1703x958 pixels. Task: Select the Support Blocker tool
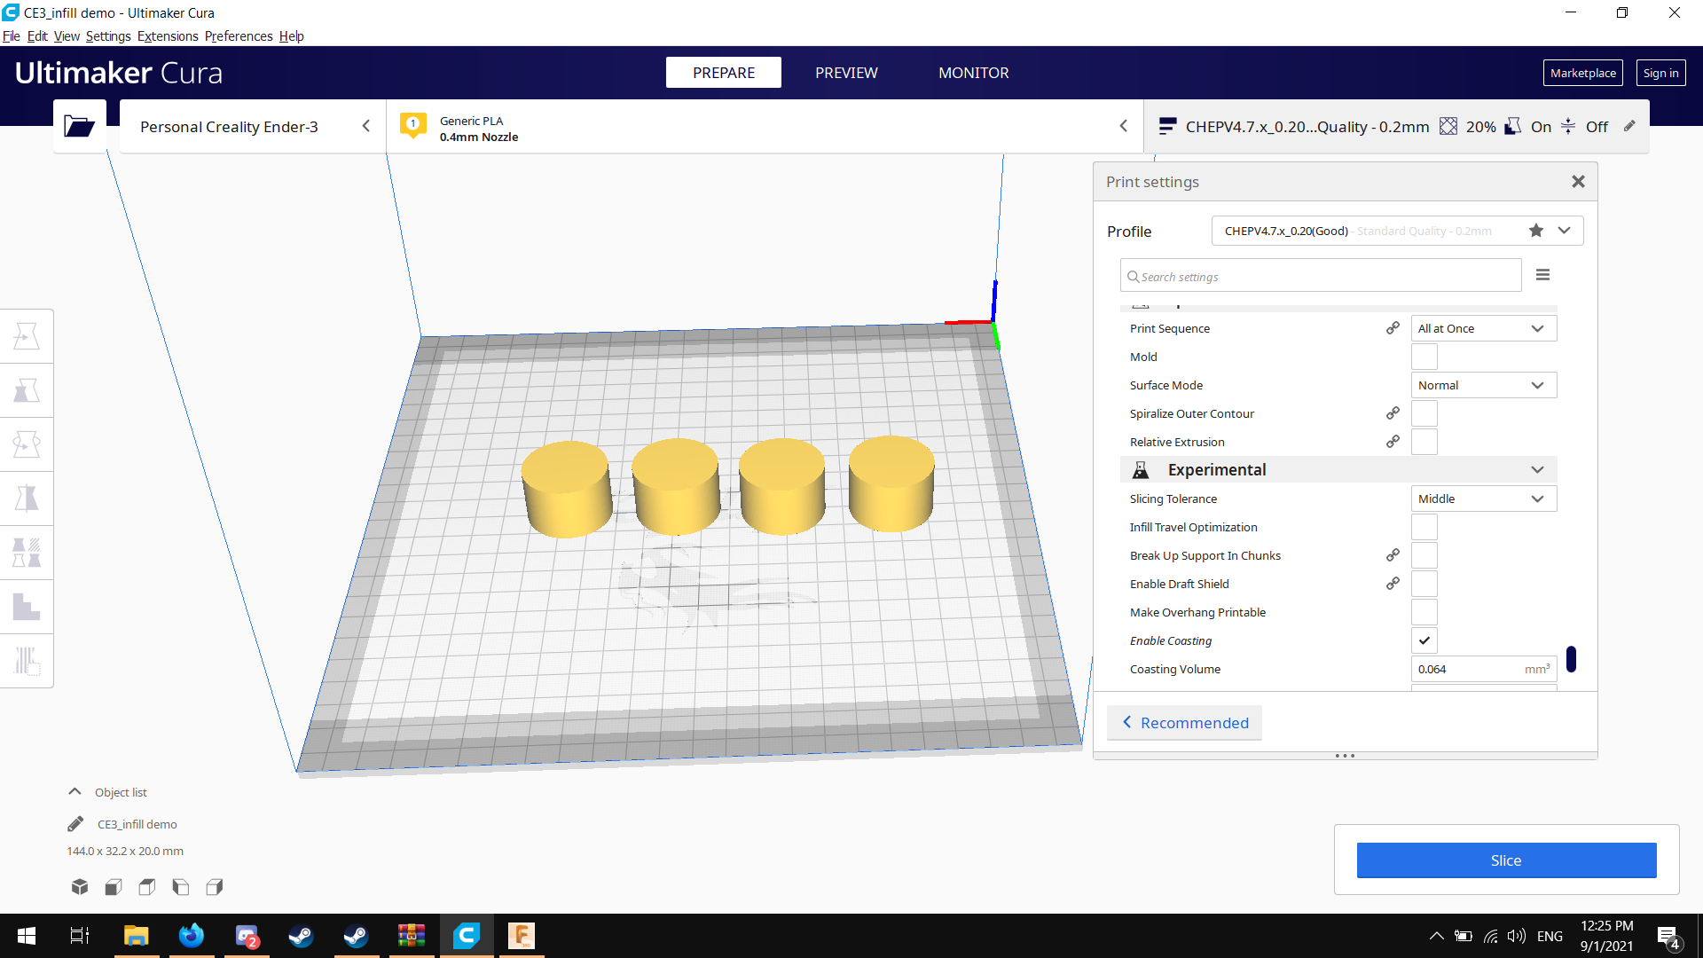click(27, 607)
